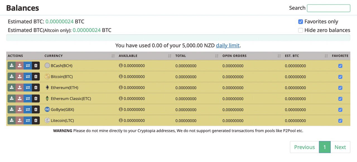Viewport: 357px width, 162px height.
Task: Click info icon beside Litecoin available balance
Action: point(121,120)
